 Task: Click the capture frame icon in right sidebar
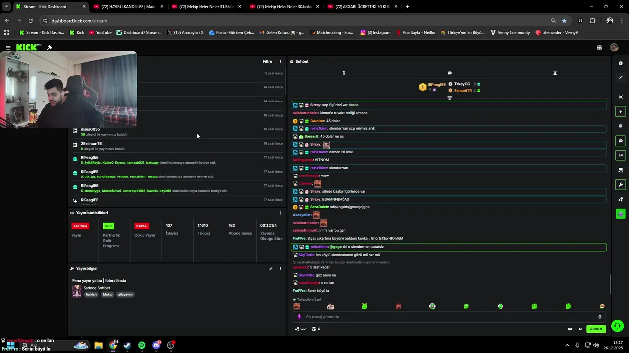pos(621,97)
